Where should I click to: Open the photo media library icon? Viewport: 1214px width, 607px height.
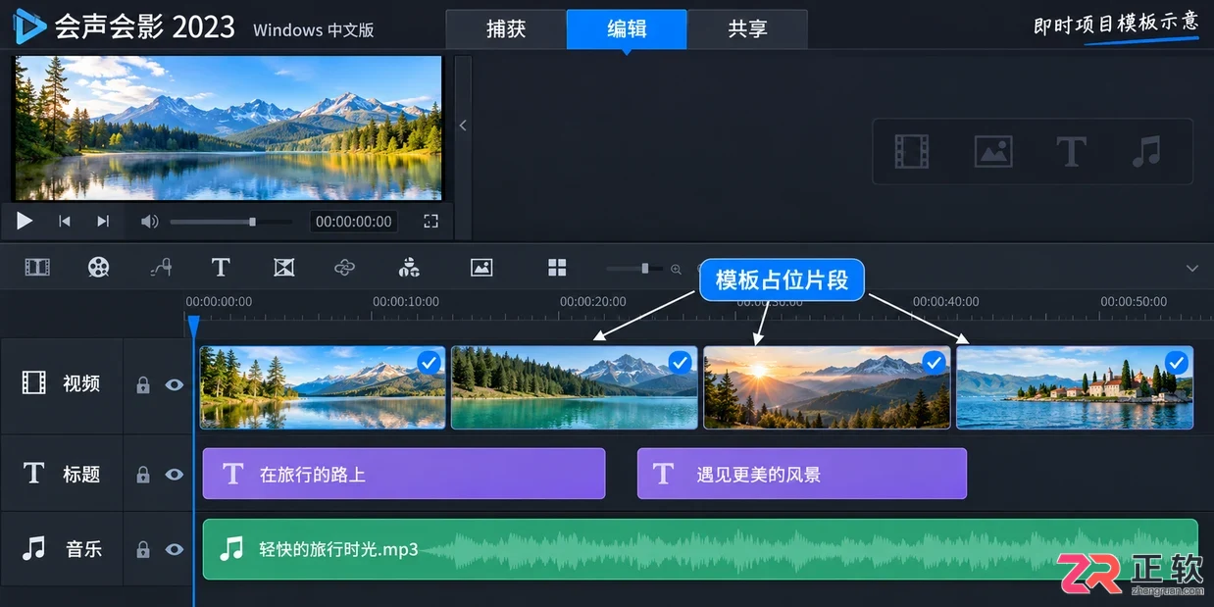point(993,151)
